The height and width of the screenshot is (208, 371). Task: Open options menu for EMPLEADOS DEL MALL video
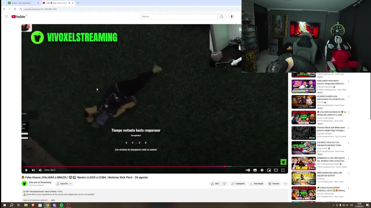pos(349,173)
